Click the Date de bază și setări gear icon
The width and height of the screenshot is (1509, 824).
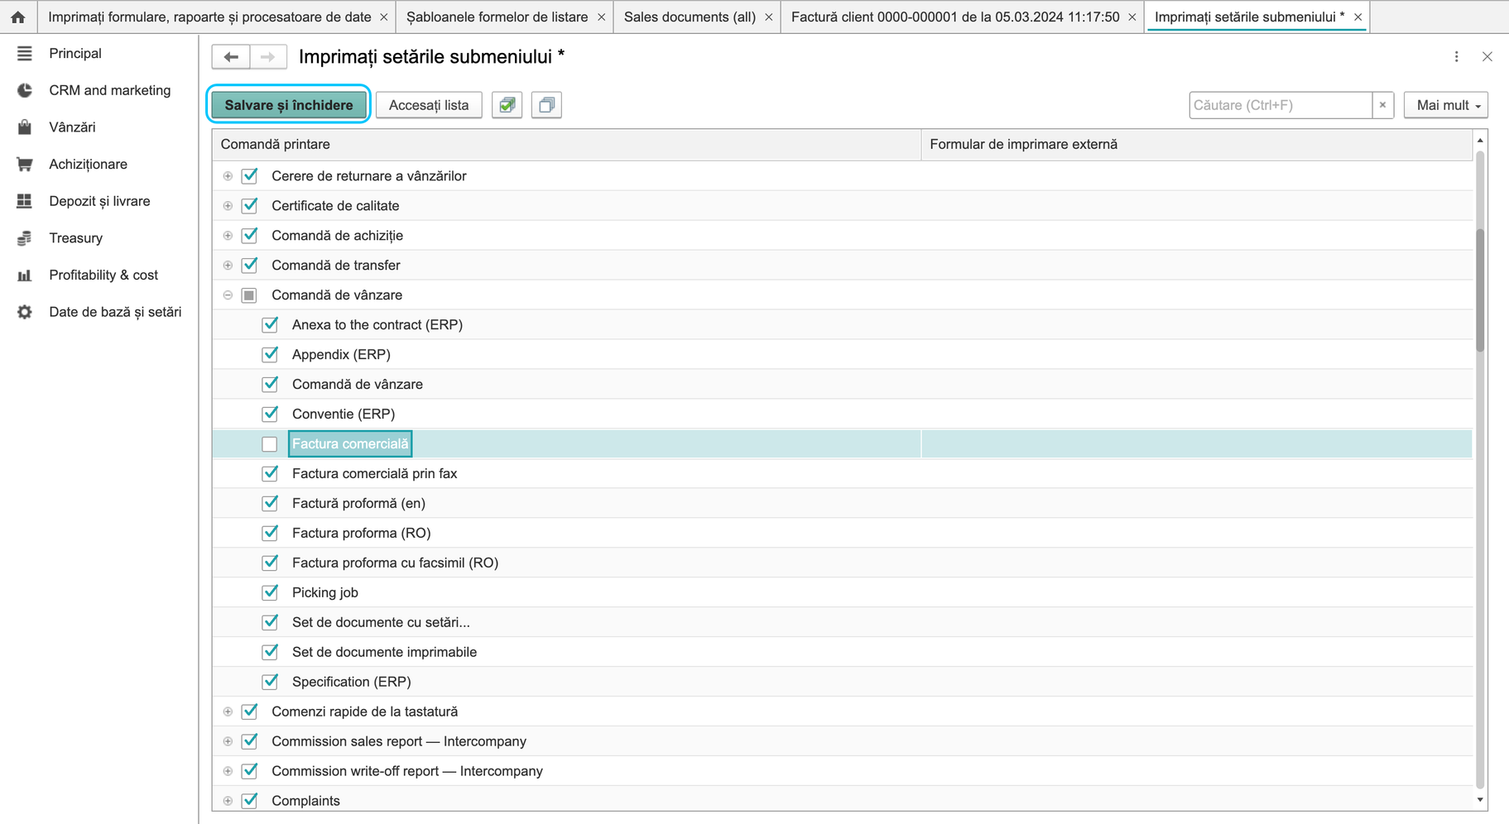coord(24,312)
